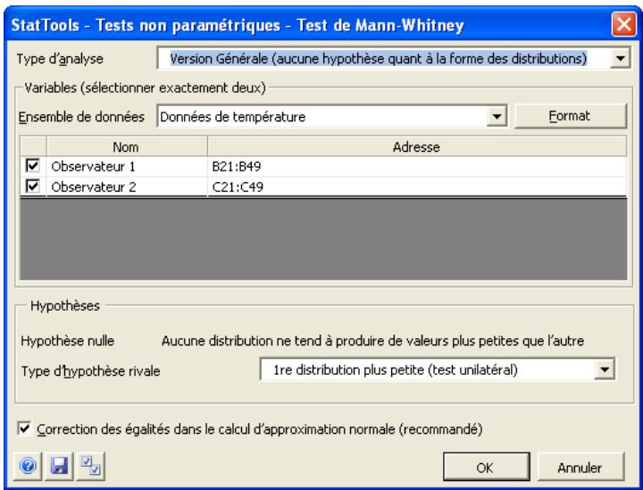
Task: Click the Type d'analyse label
Action: pos(60,59)
